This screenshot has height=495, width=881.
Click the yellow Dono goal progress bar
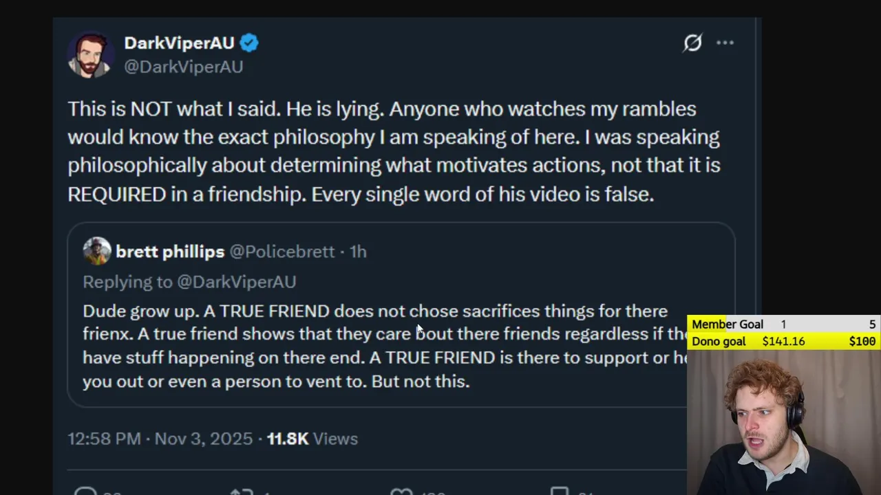point(783,342)
